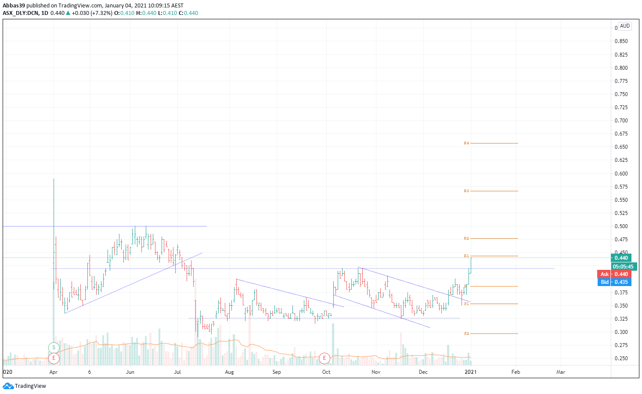Click the H:0.440 high value in header
642x394 pixels.
(146, 13)
